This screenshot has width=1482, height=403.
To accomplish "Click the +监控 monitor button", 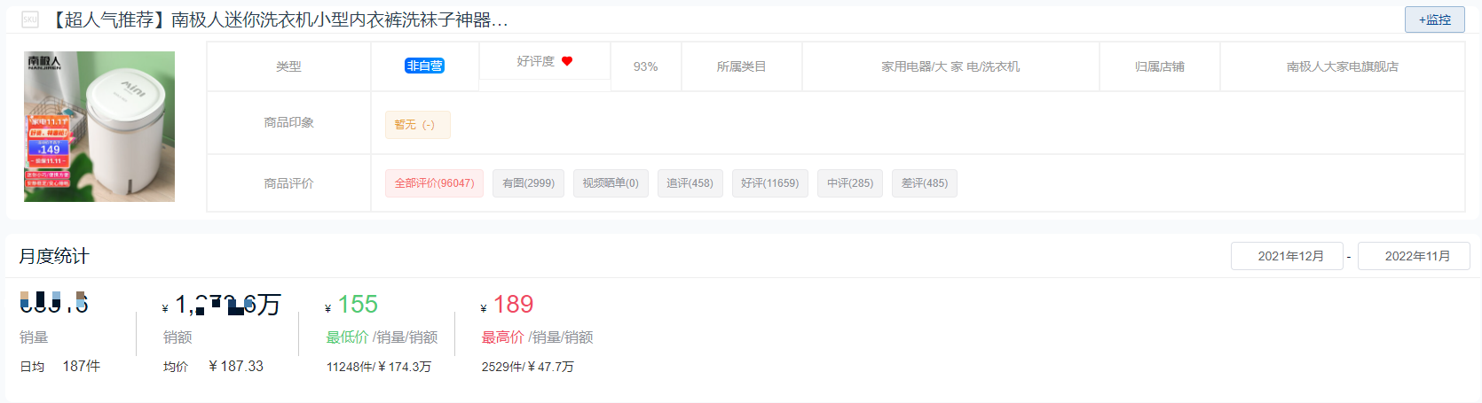I will tap(1434, 19).
